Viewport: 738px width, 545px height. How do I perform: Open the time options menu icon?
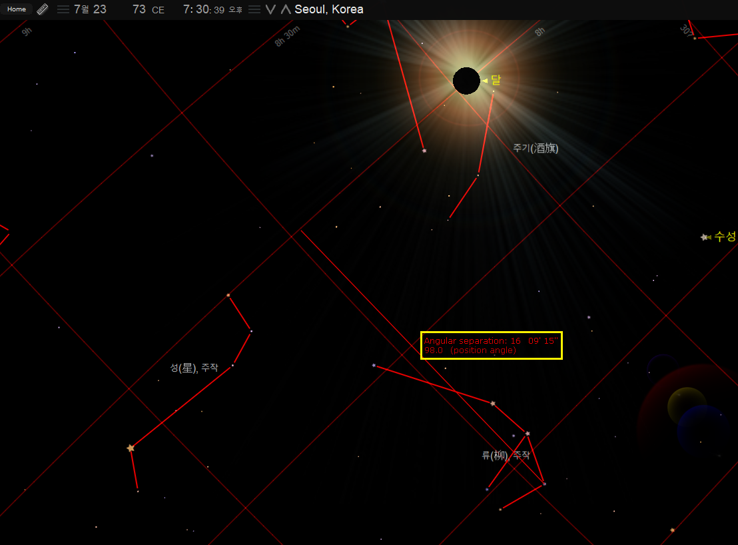(x=254, y=9)
